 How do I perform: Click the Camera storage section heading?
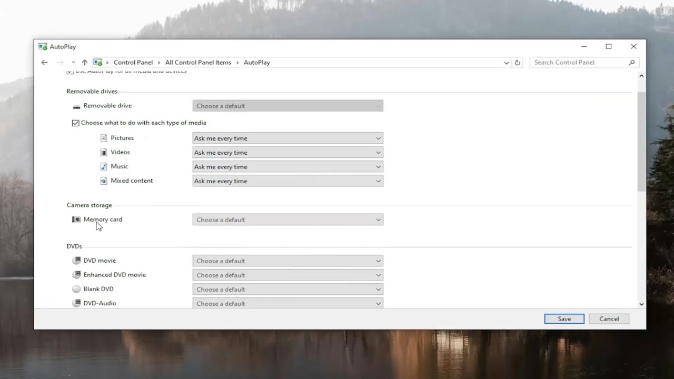[x=90, y=205]
